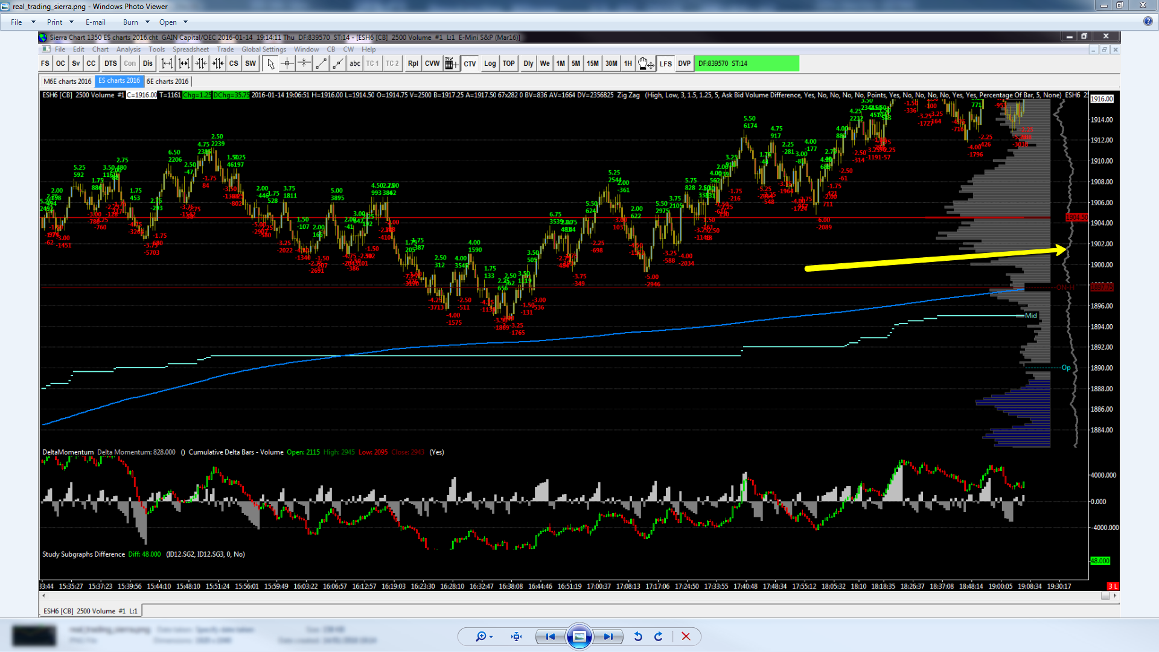Click the LFS toolbar button
Screen dimensions: 1159x652
(665, 63)
